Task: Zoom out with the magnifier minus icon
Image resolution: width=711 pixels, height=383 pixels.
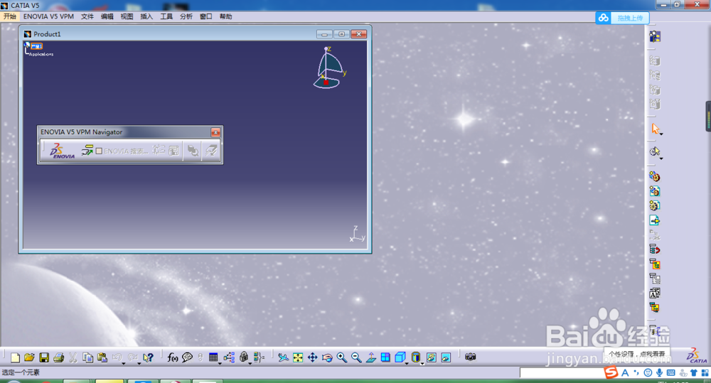Action: coord(356,357)
